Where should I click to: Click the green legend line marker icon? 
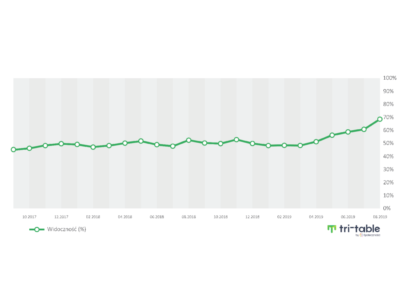(x=37, y=230)
